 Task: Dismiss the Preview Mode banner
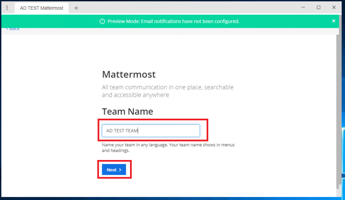334,21
